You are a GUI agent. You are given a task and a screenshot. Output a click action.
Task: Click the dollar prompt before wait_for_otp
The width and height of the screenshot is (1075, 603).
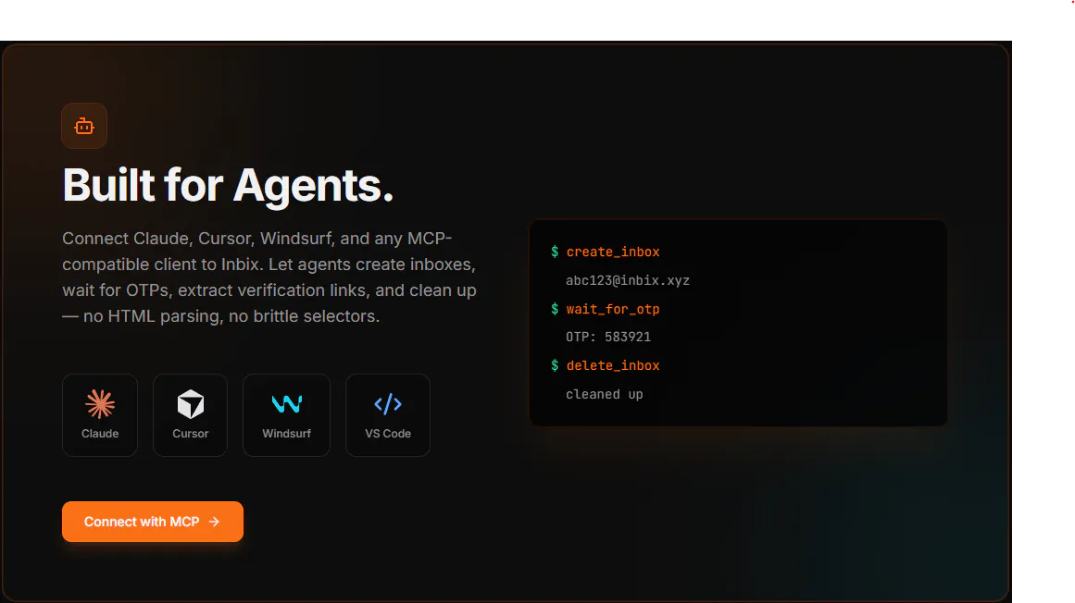tap(555, 310)
